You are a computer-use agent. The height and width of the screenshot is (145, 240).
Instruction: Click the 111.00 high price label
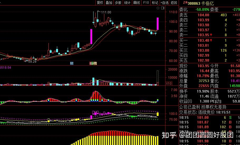pyautogui.click(x=106, y=12)
